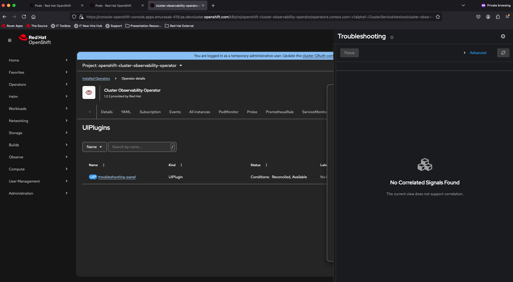Switch to the Subscription tab
The width and height of the screenshot is (513, 282).
click(x=150, y=112)
